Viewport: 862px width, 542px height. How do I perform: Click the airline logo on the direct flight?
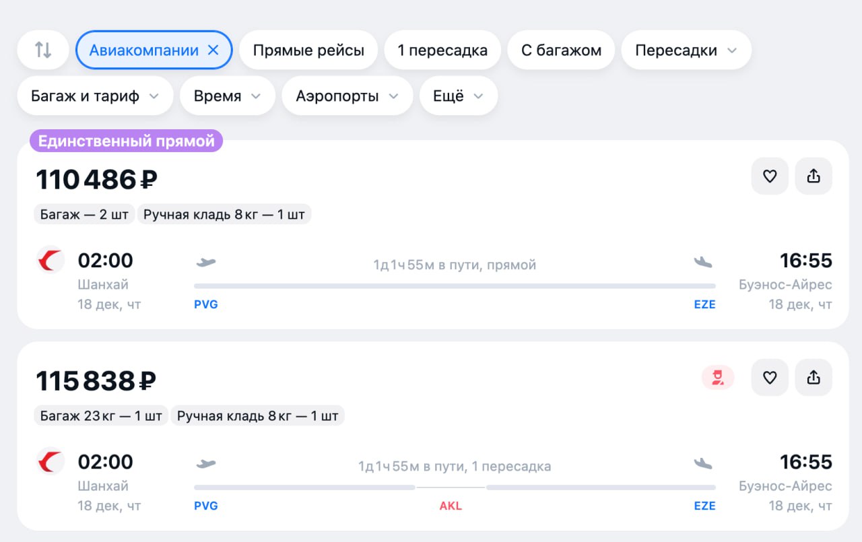point(51,260)
